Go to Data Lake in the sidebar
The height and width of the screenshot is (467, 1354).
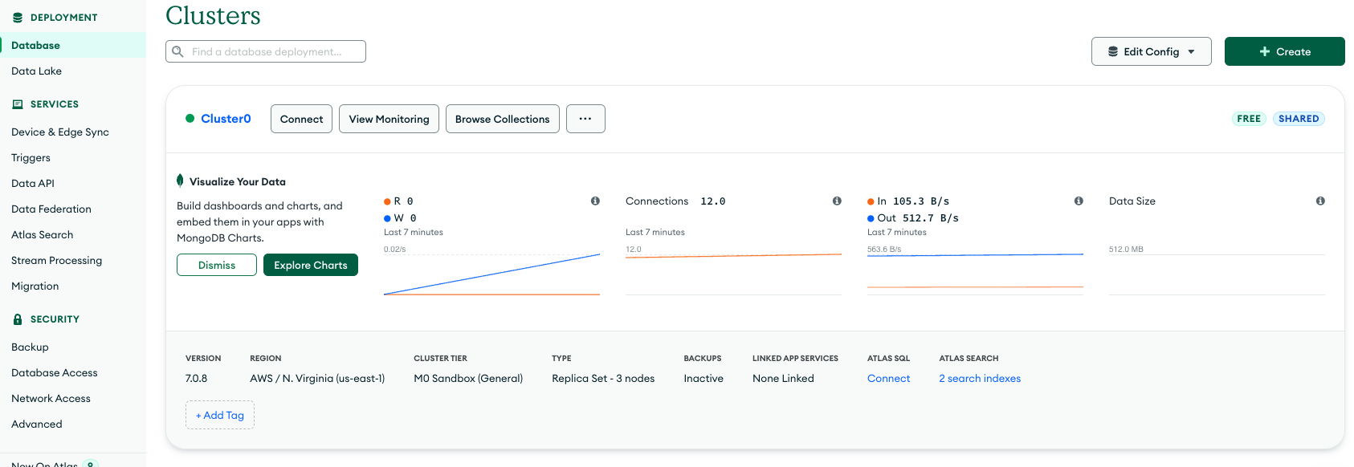(x=37, y=71)
